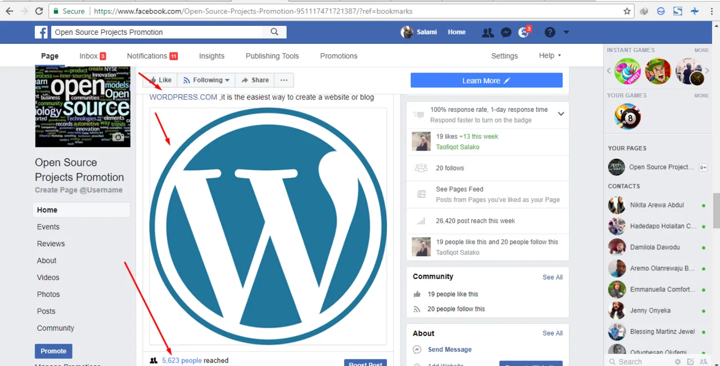Click See All beside About
The width and height of the screenshot is (720, 366).
tap(552, 333)
